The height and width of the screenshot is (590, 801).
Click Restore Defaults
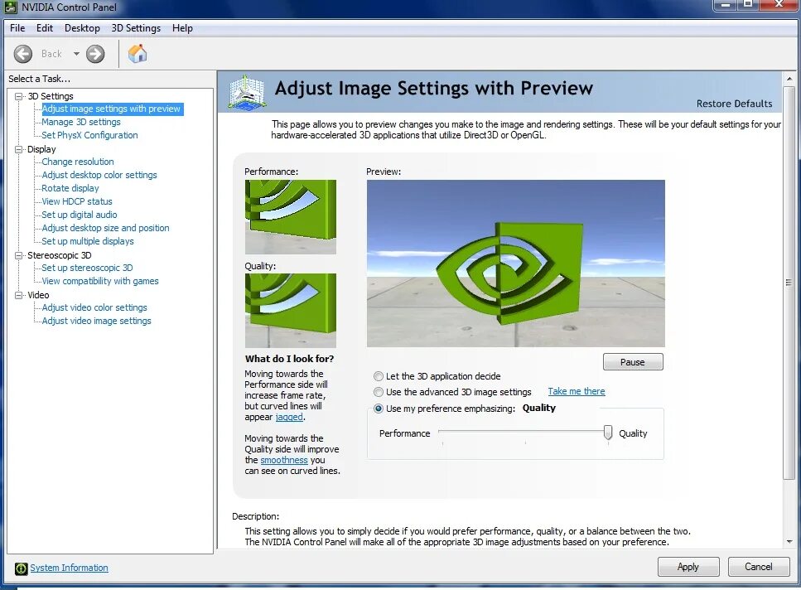[734, 104]
